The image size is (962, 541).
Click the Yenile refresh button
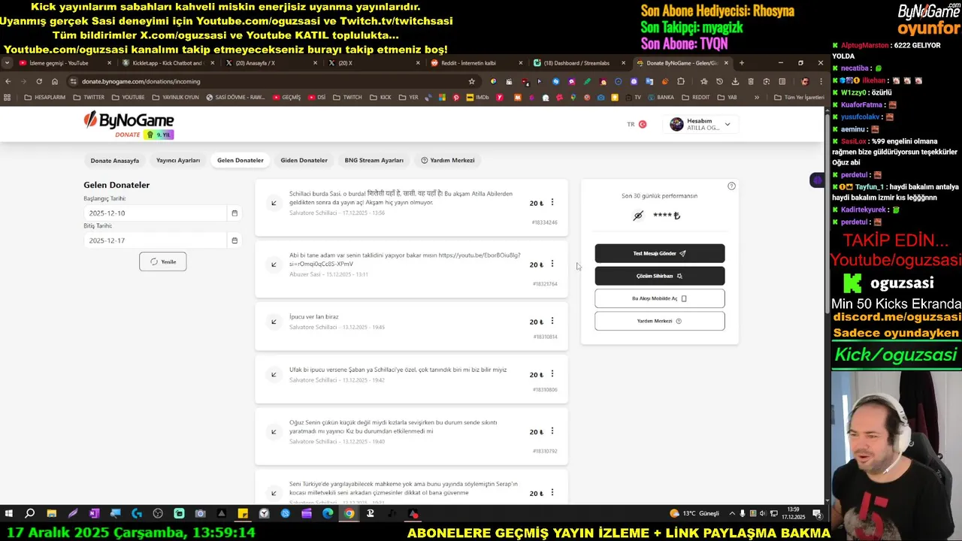(x=162, y=261)
